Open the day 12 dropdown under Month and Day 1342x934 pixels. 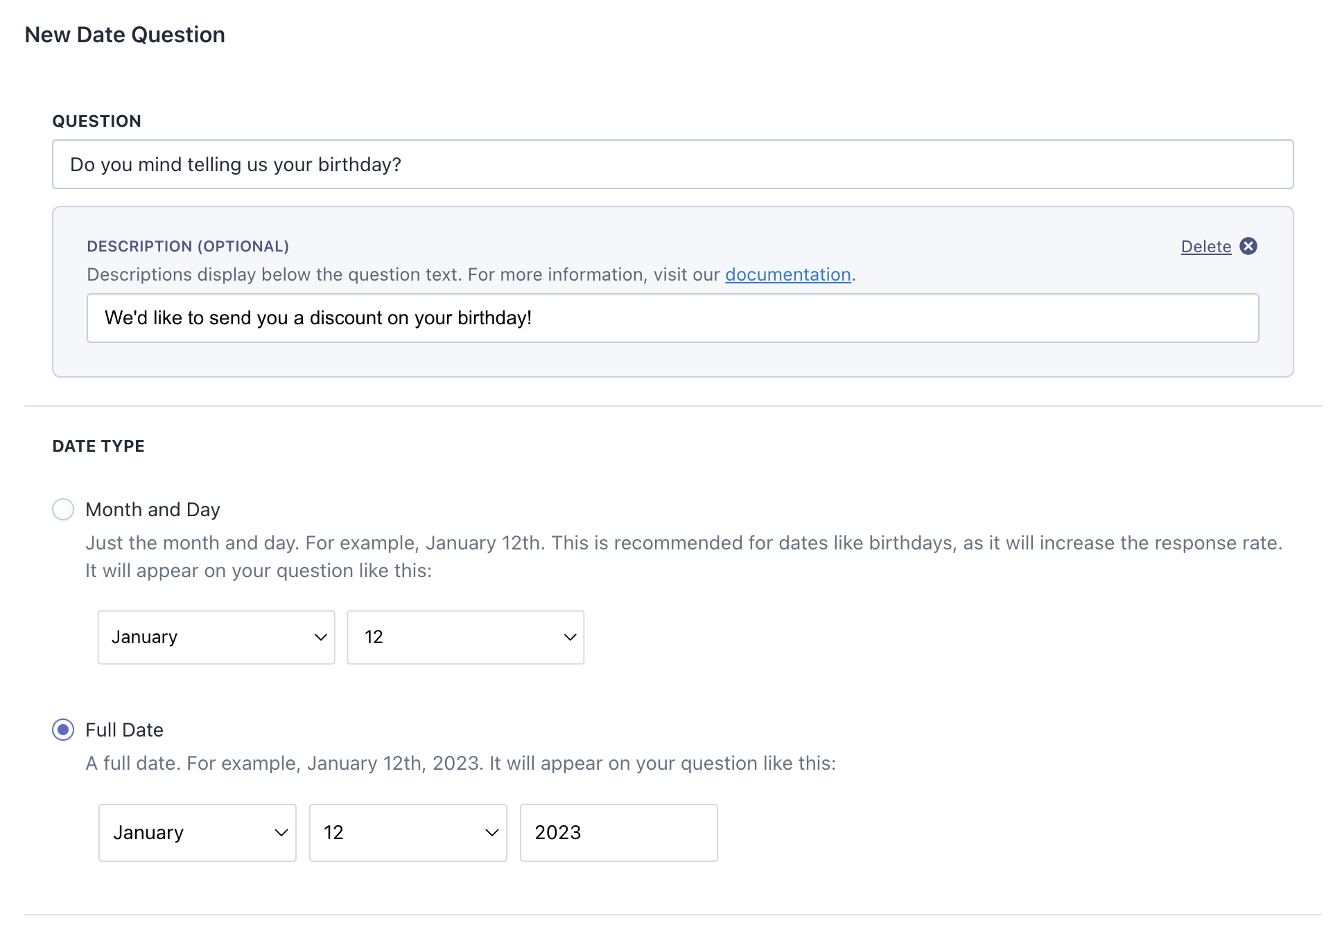[458, 637]
